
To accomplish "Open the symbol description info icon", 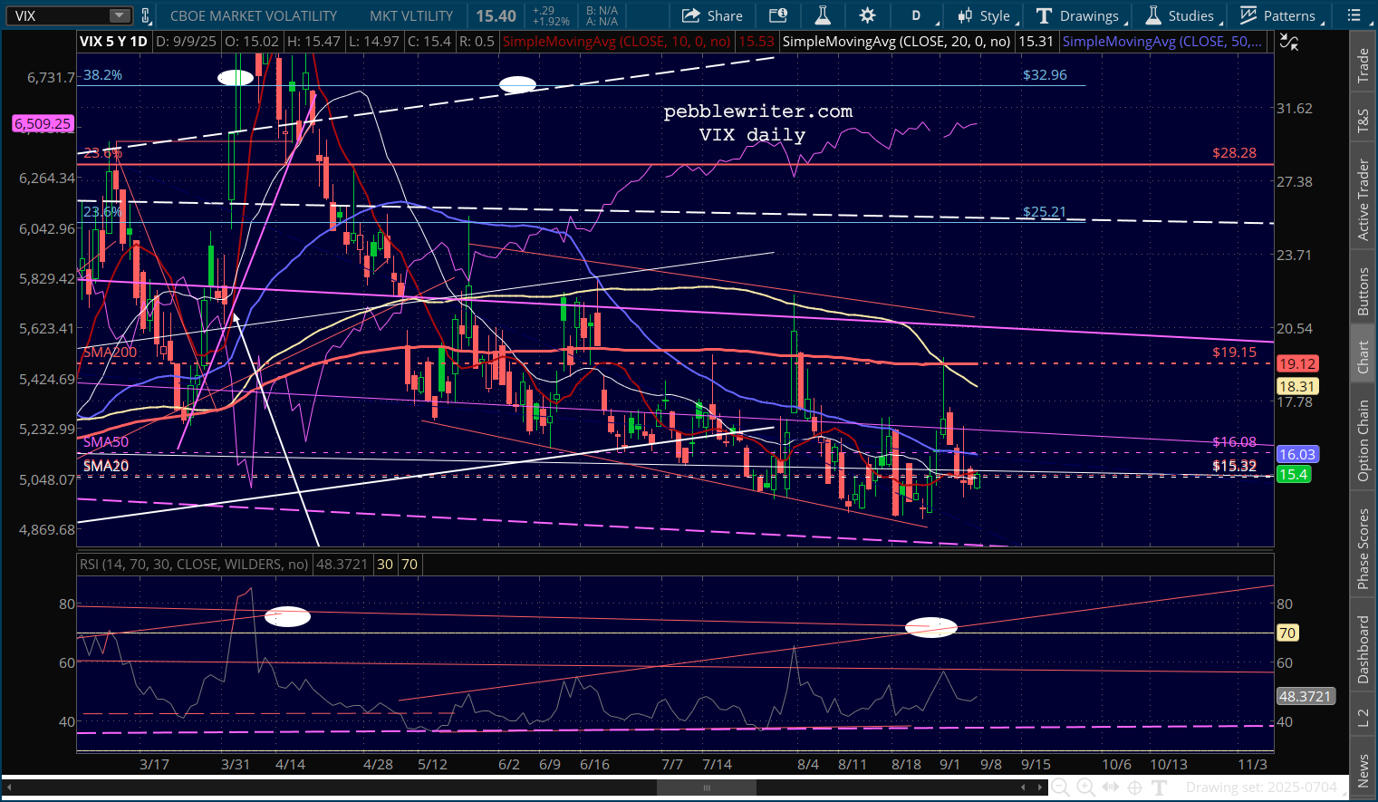I will click(777, 15).
